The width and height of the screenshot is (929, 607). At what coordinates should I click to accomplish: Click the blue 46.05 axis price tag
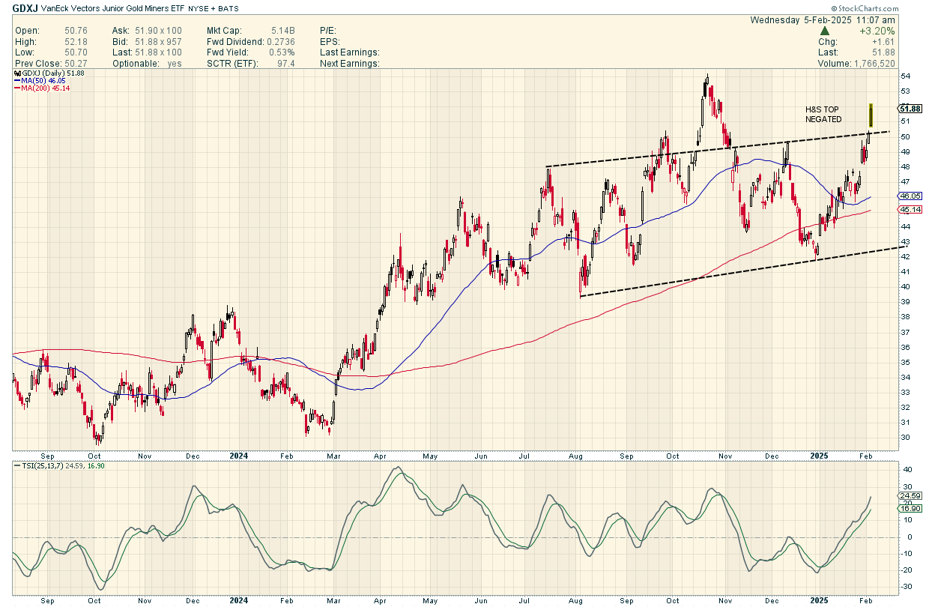(910, 196)
